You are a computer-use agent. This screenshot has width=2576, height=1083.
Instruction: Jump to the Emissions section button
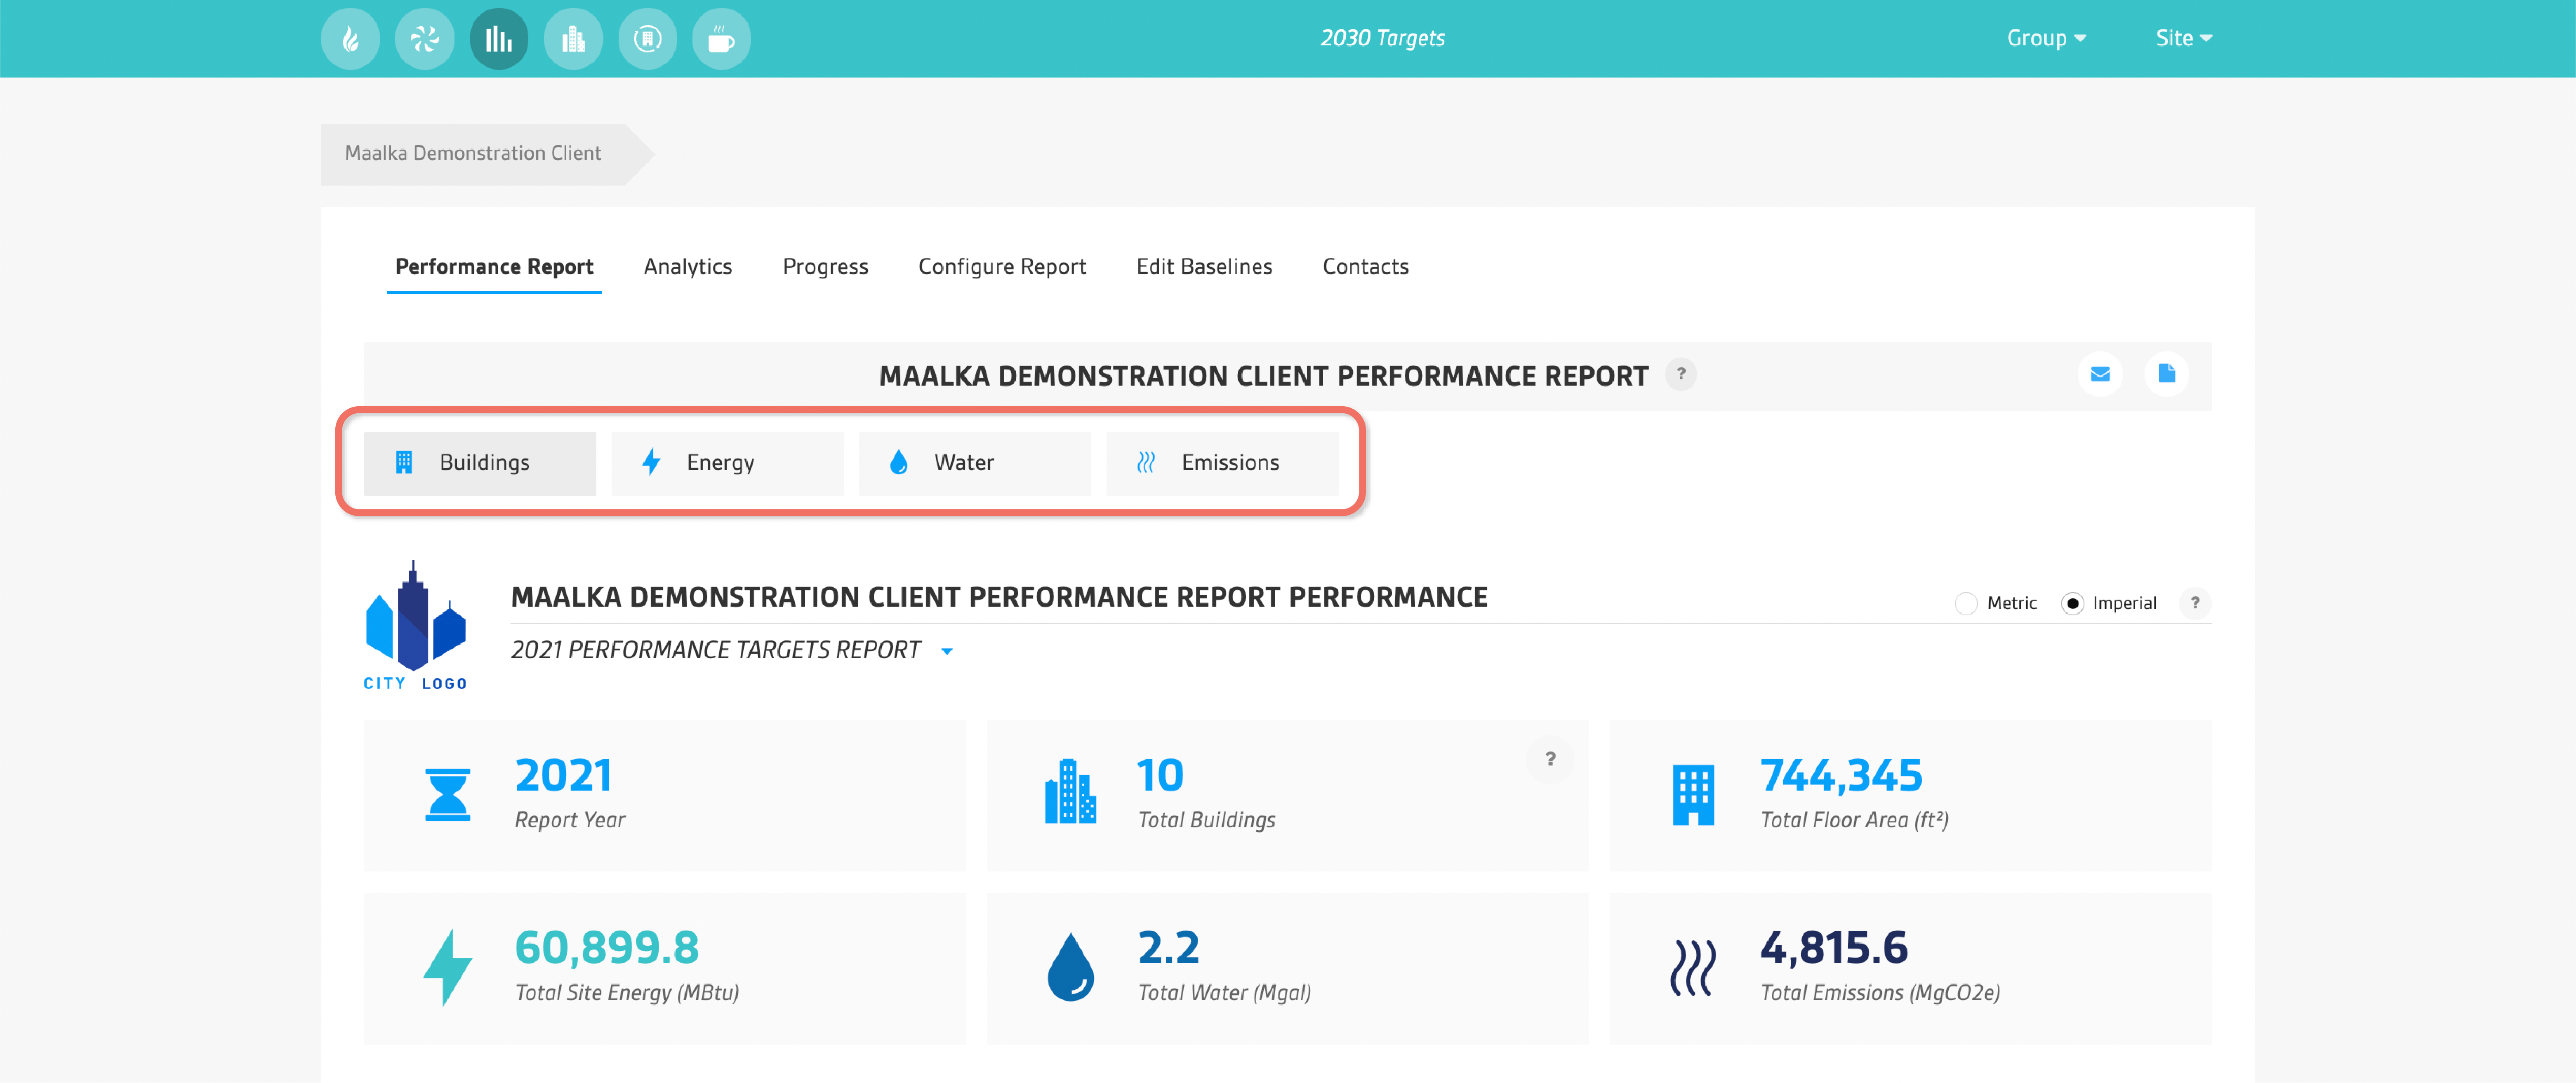click(1222, 463)
